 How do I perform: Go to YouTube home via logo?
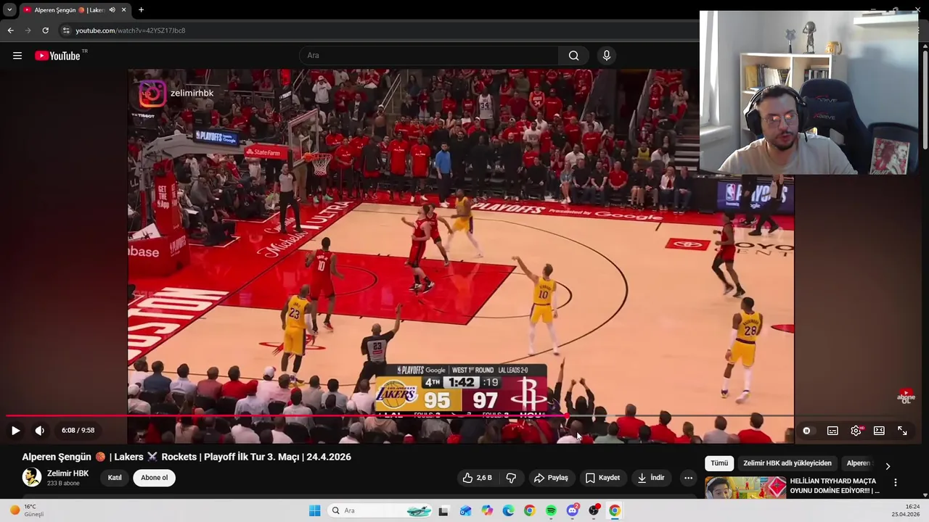point(57,56)
